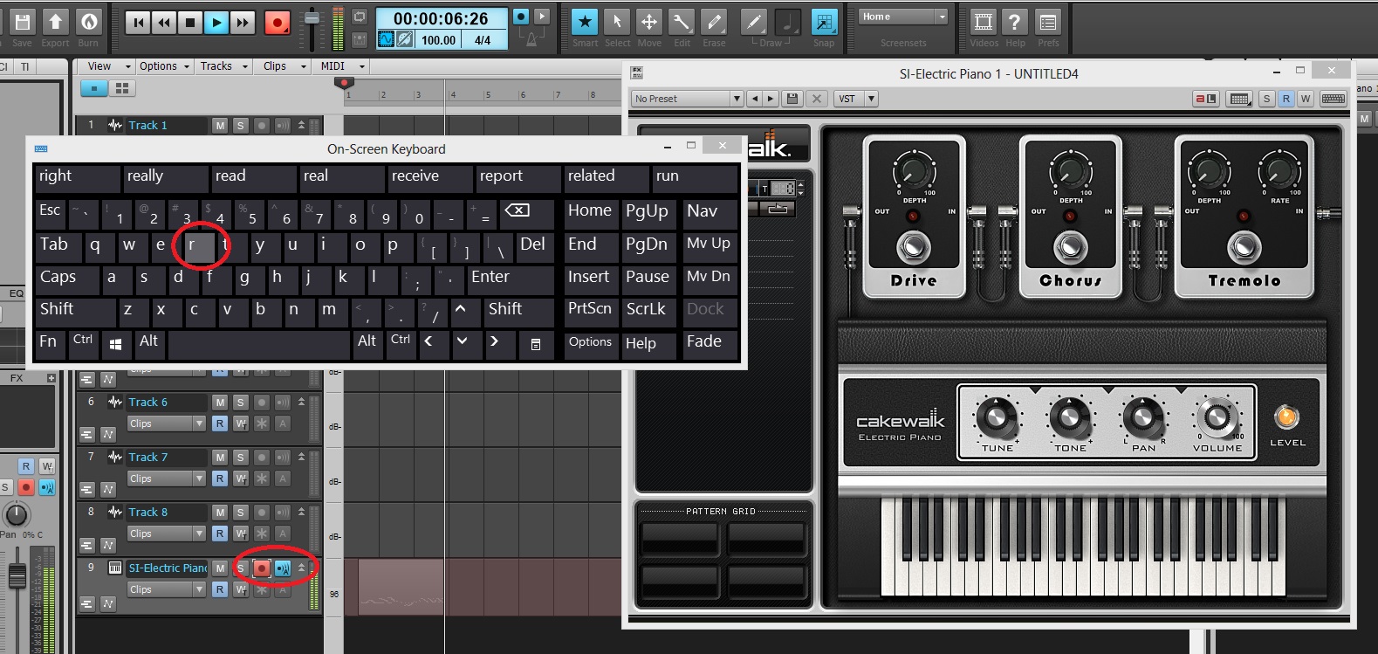This screenshot has height=654, width=1378.
Task: Mute the SI-Electric Piano track
Action: [x=220, y=568]
